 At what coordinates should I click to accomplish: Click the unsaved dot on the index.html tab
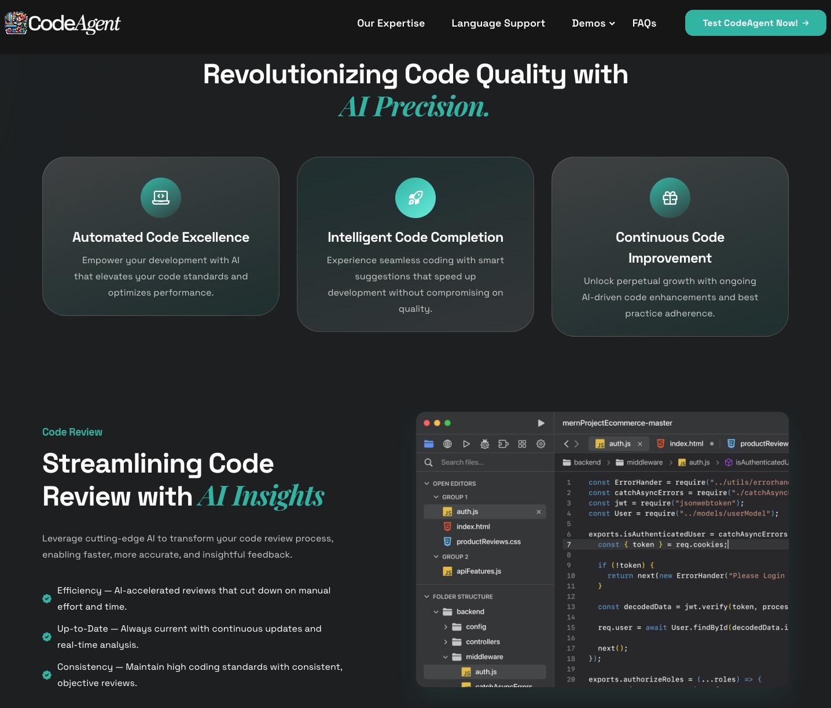tap(712, 444)
